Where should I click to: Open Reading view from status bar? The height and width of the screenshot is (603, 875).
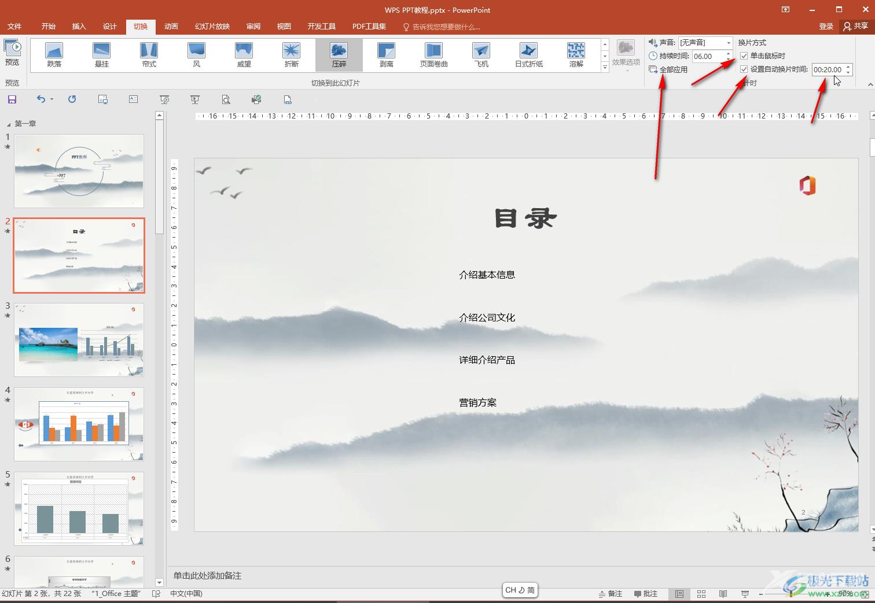point(723,594)
